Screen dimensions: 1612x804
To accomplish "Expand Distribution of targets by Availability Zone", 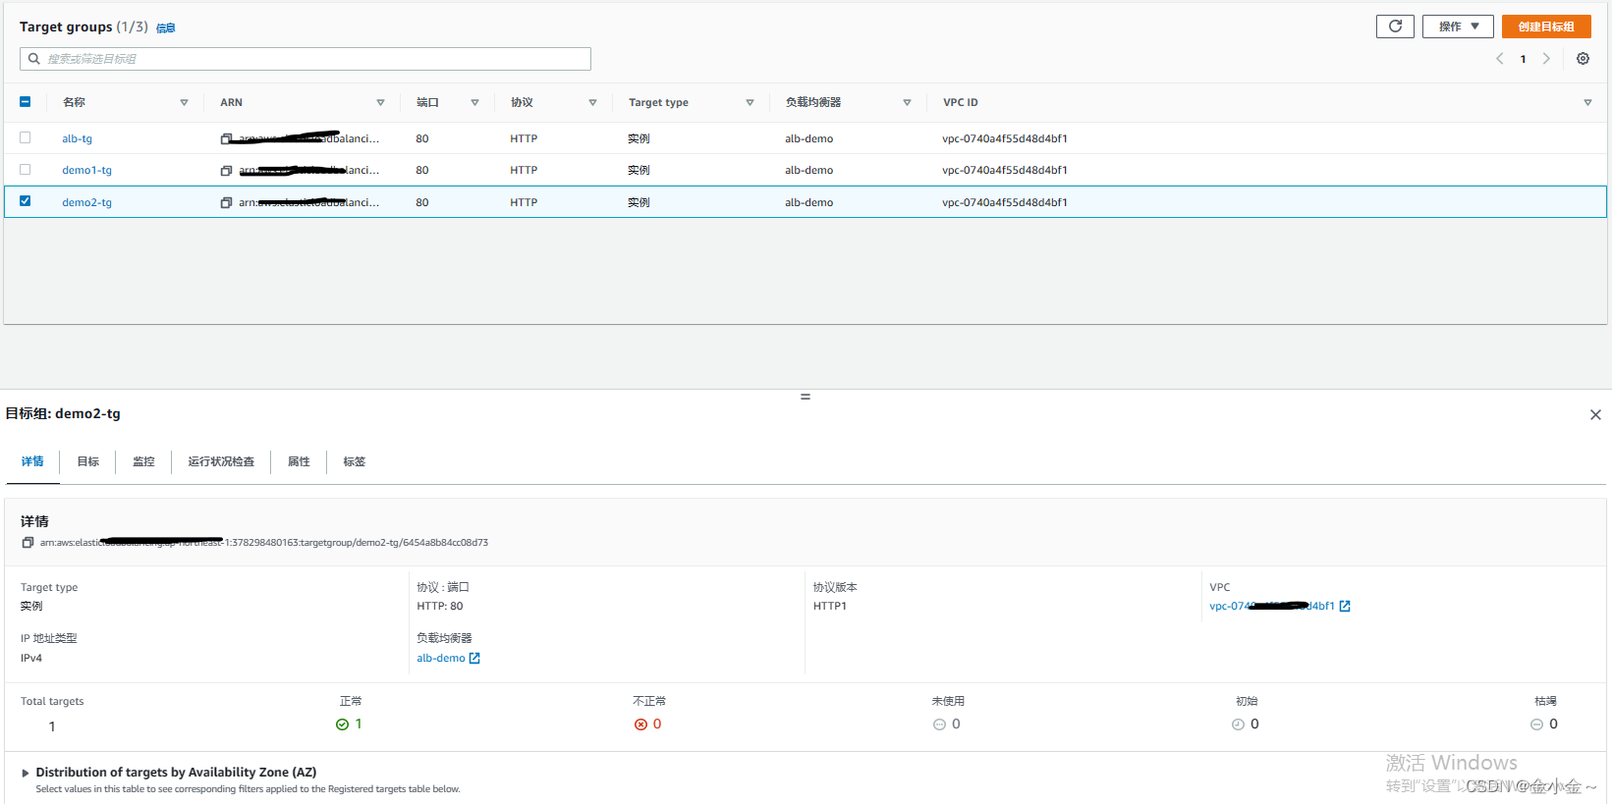I will (x=26, y=774).
